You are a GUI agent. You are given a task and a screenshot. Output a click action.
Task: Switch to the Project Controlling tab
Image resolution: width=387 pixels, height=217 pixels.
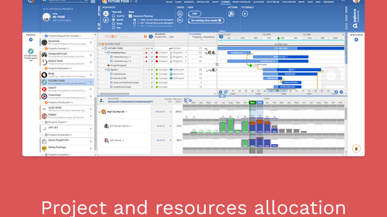pos(241,2)
